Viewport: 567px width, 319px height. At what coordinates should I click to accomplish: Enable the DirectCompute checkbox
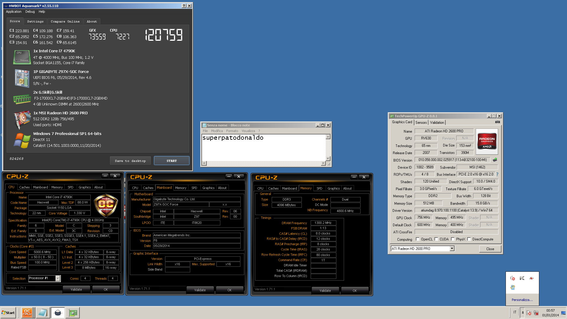(x=469, y=239)
